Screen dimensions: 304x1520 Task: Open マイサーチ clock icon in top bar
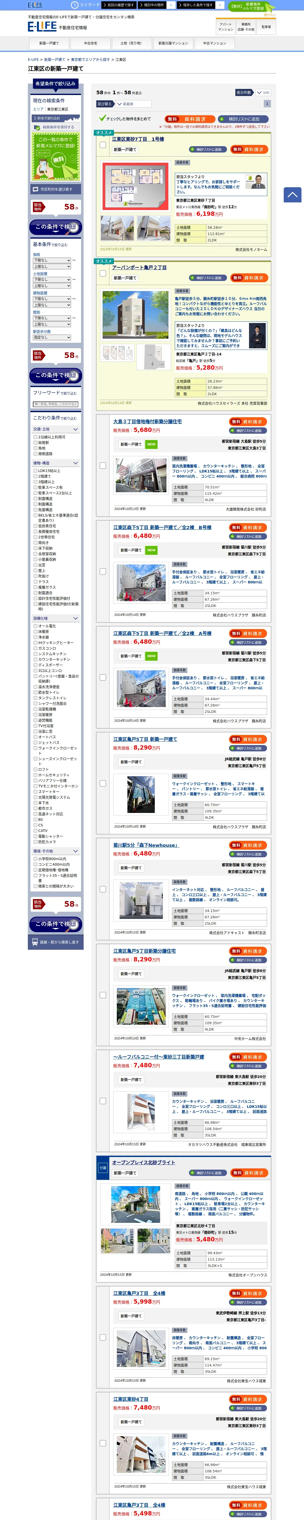coord(74,5)
